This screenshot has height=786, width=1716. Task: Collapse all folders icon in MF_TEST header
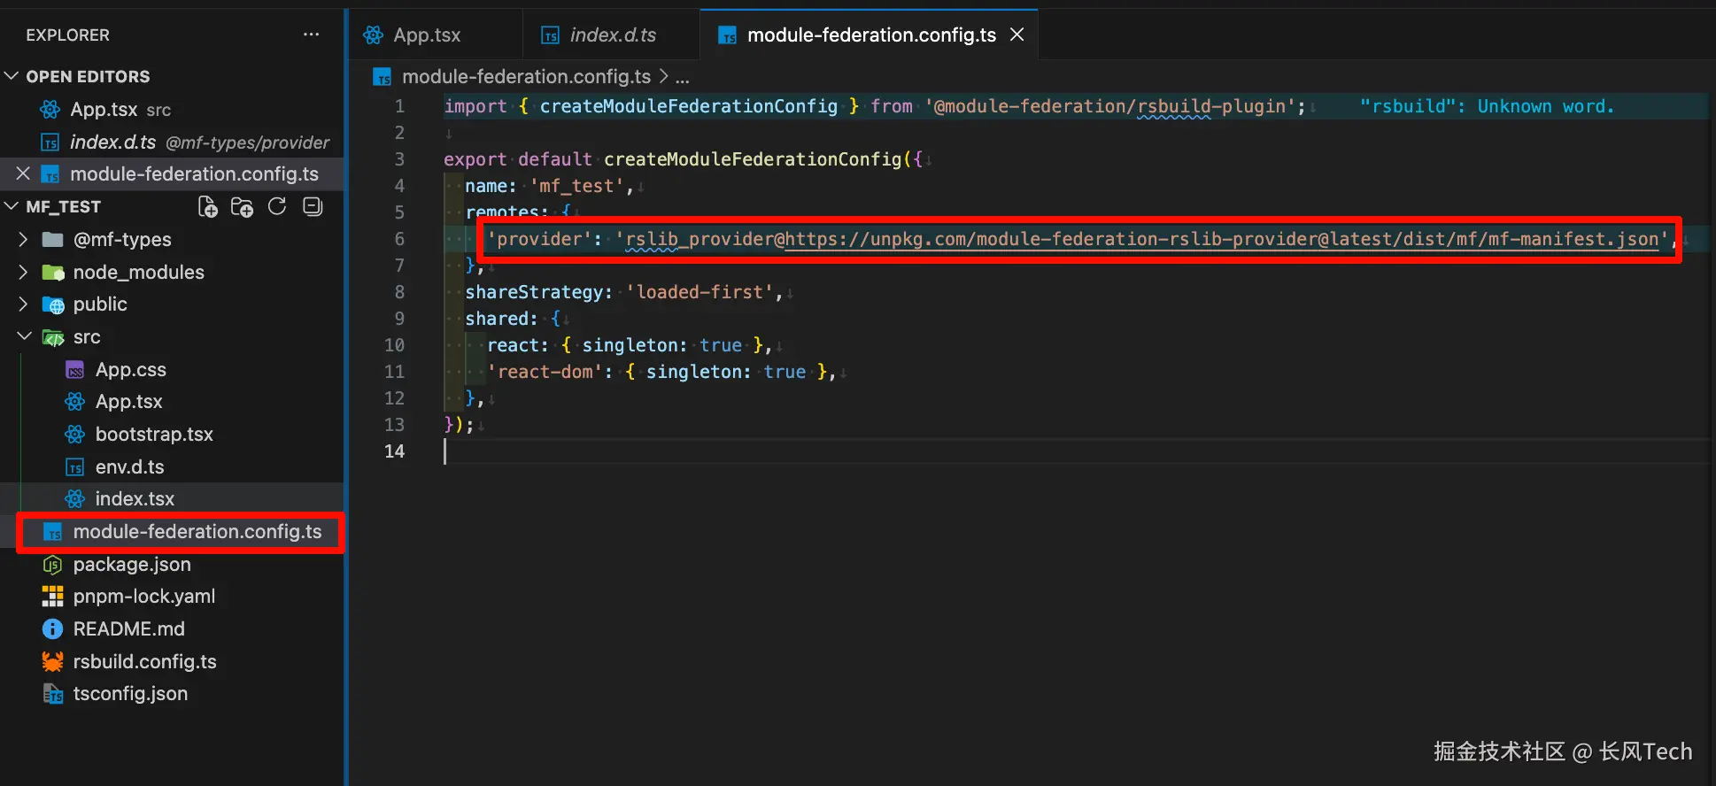point(313,207)
